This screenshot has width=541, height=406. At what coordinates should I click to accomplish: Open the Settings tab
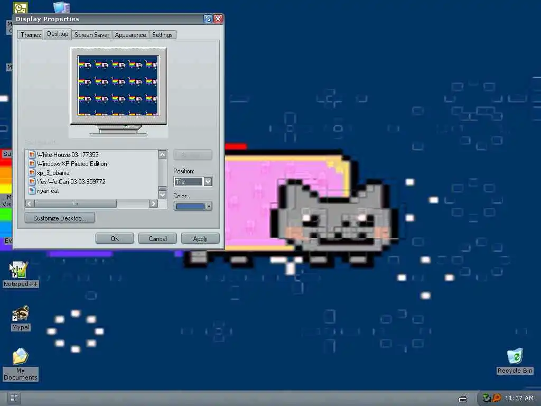(162, 35)
